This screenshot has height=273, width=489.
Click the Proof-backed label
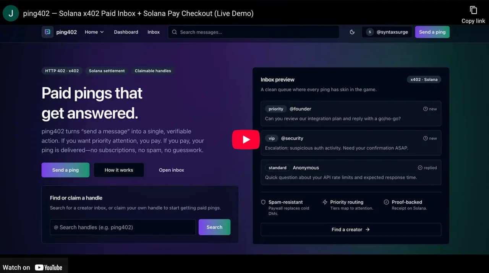click(407, 202)
